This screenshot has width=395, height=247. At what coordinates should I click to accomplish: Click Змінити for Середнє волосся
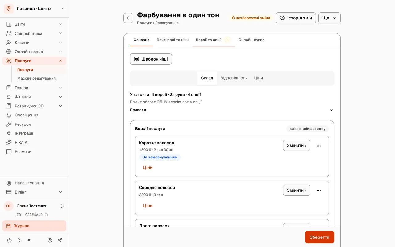297,190
